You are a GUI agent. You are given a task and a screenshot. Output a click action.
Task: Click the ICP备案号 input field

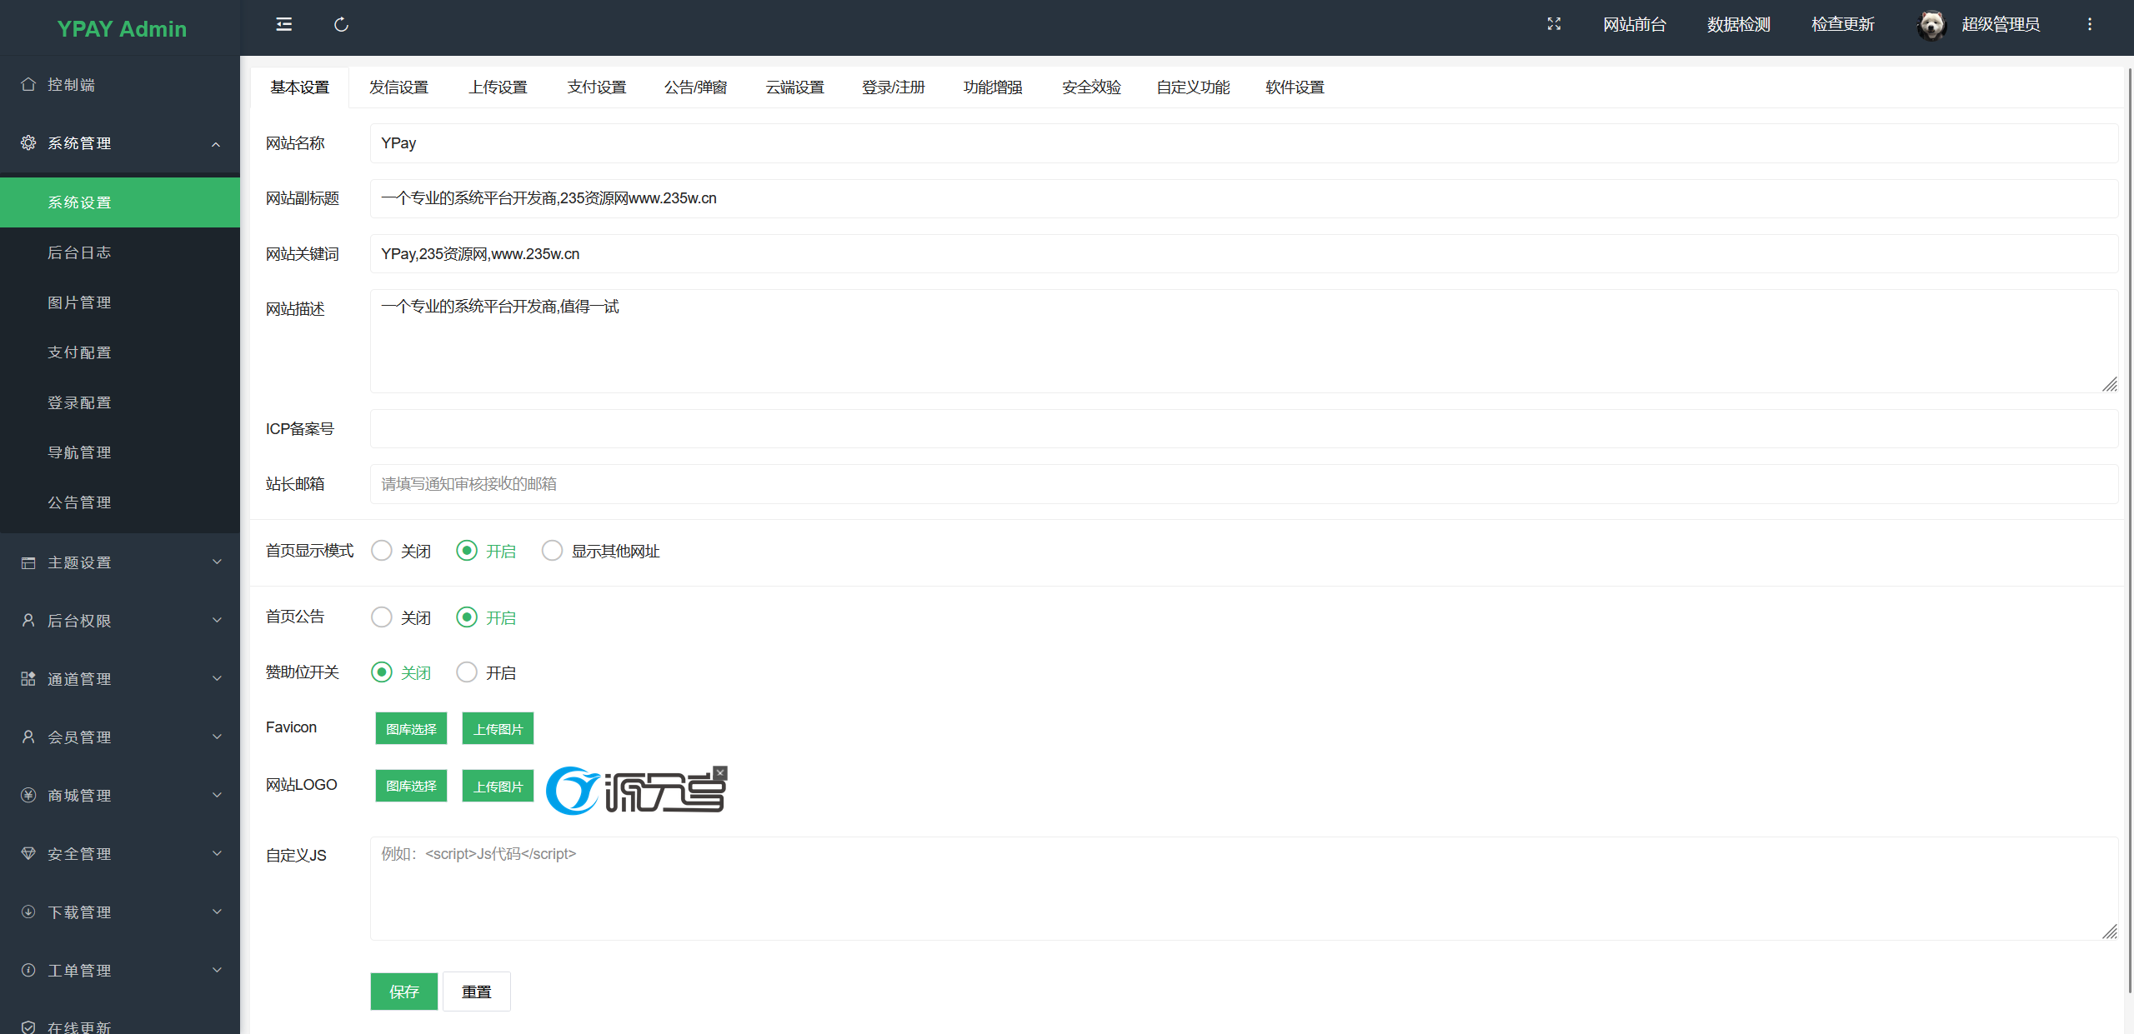click(x=1243, y=429)
